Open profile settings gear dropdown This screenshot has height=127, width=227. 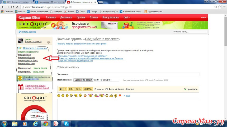[49, 42]
